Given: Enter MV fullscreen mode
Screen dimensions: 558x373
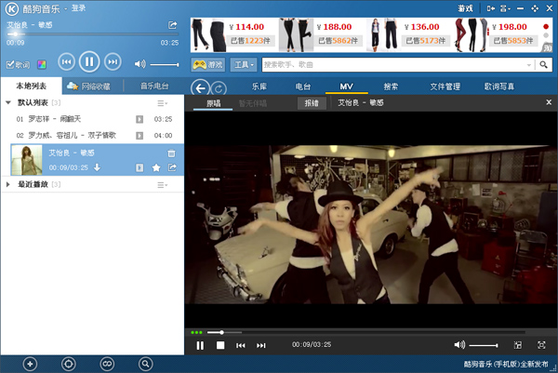Looking at the screenshot, I should pyautogui.click(x=541, y=345).
